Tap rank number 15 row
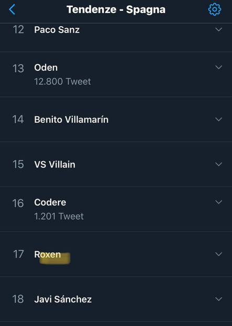Screen dimensions: 232x326 point(116,164)
